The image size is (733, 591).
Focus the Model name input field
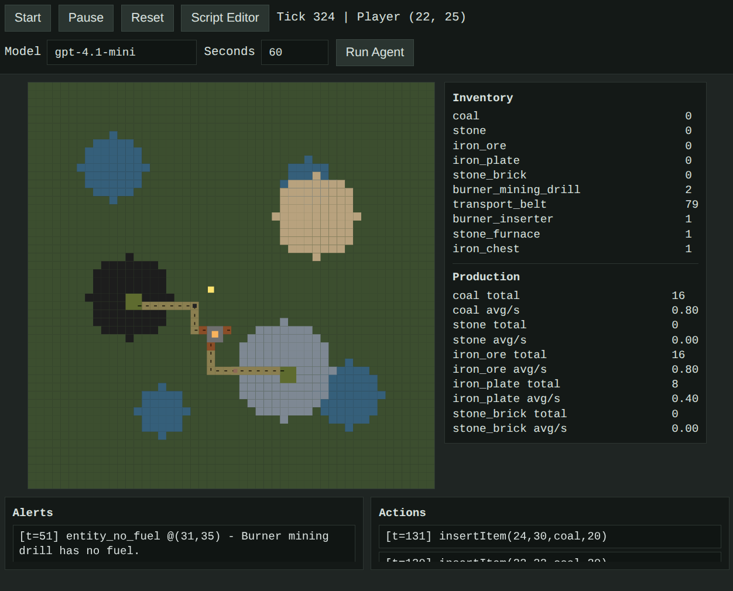pos(121,53)
